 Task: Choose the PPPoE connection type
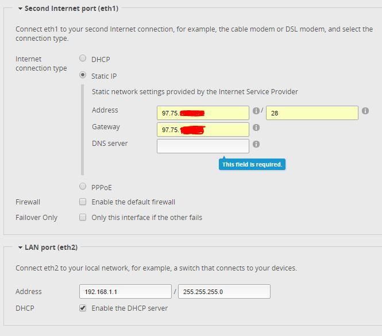click(83, 186)
